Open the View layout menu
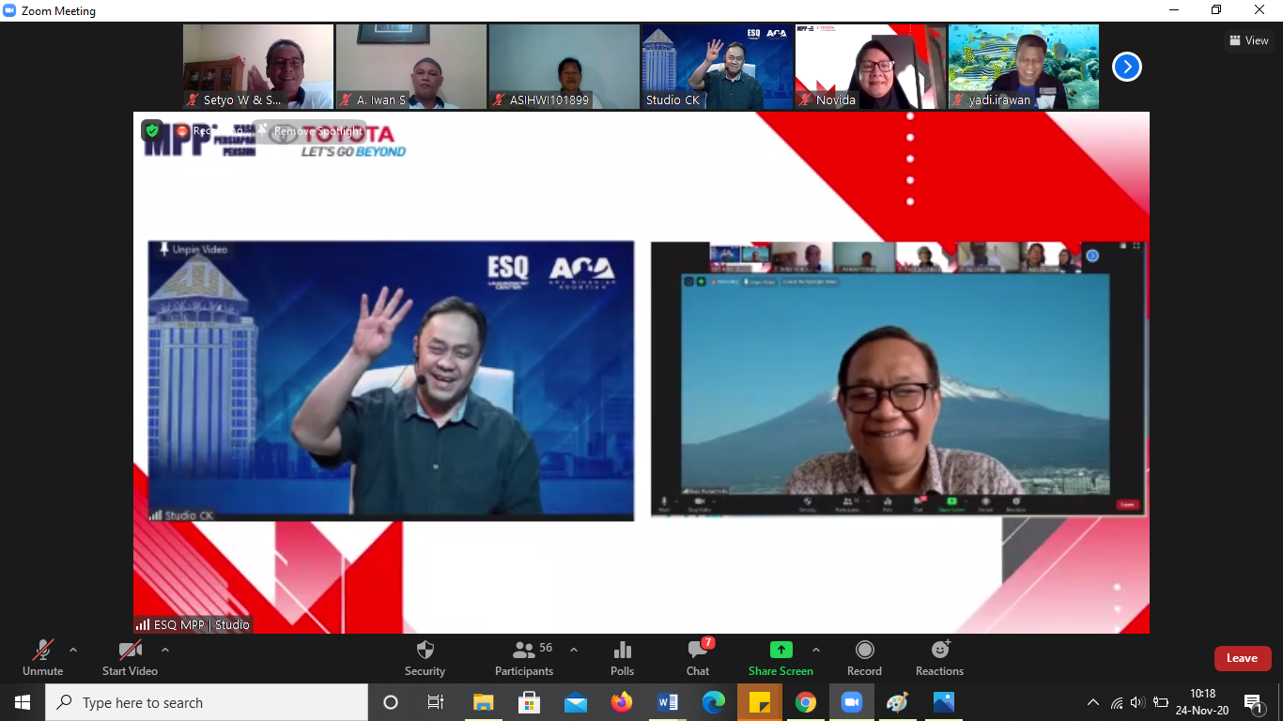Image resolution: width=1283 pixels, height=721 pixels. [x=1248, y=40]
